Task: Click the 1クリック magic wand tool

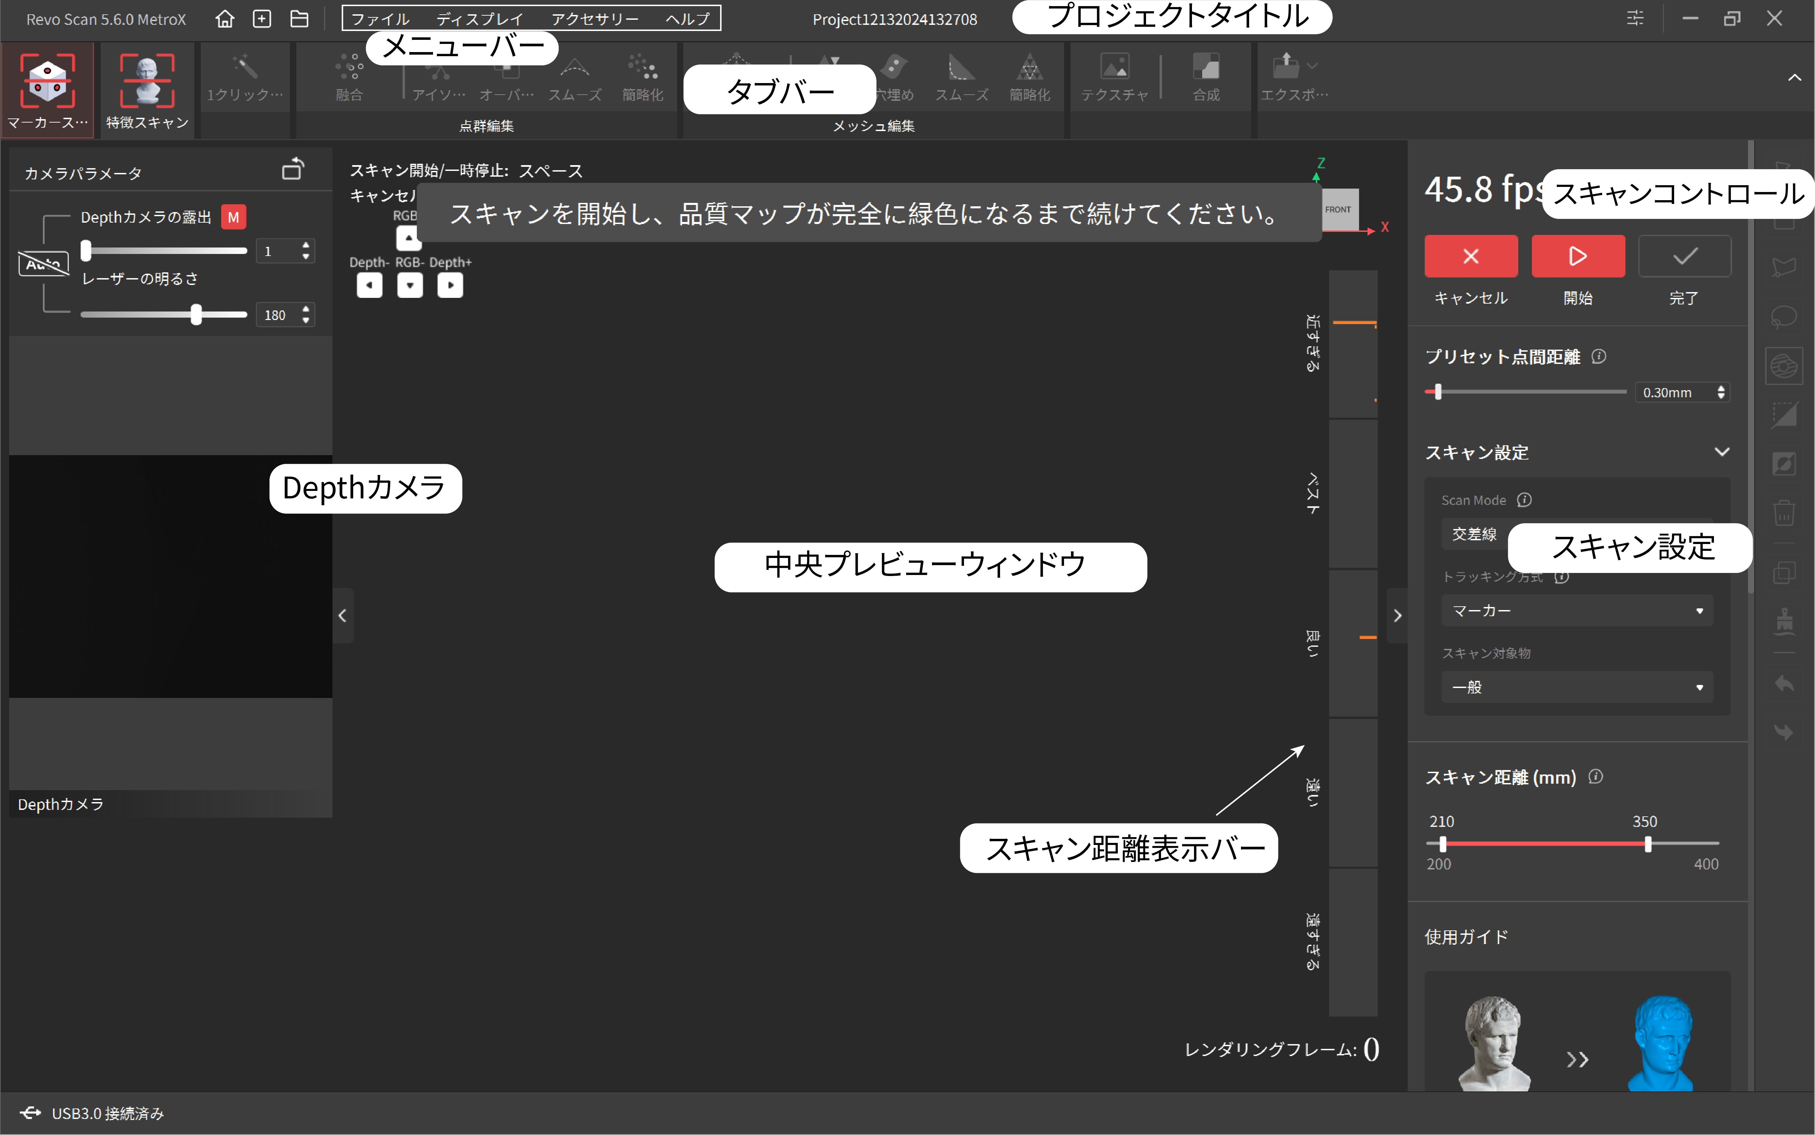Action: click(x=245, y=67)
